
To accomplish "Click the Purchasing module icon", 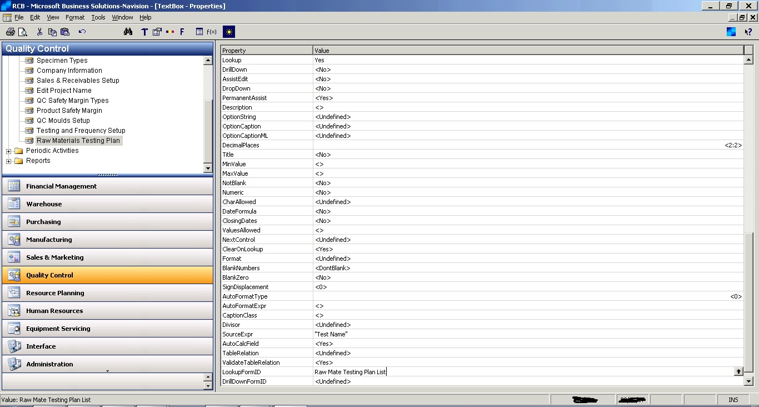I will pos(14,222).
